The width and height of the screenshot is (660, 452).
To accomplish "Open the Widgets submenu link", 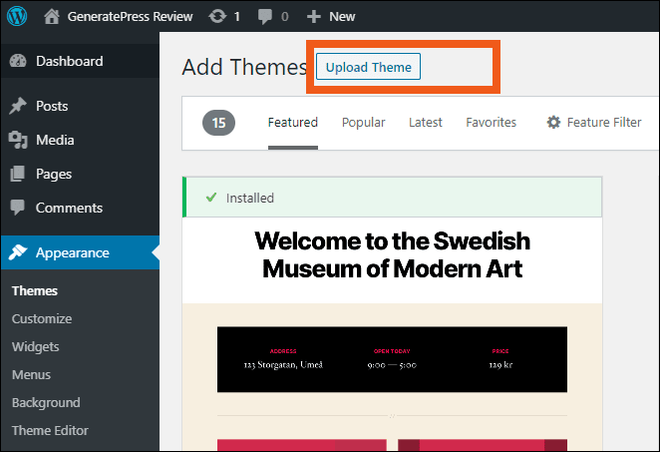I will [x=36, y=346].
